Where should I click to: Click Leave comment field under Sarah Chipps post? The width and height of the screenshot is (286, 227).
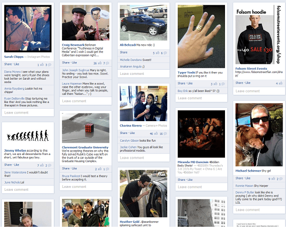[x=28, y=113]
